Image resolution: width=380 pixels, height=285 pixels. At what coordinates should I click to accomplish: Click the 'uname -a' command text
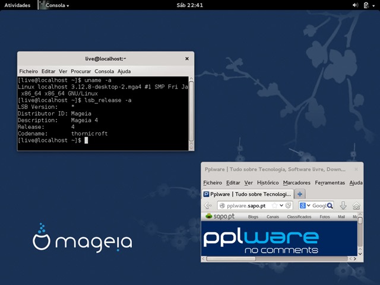tap(98, 80)
